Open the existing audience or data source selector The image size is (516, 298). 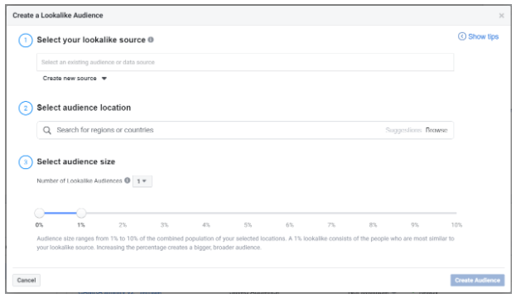point(245,62)
